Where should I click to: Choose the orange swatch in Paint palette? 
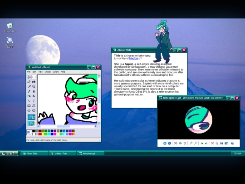coord(73,134)
